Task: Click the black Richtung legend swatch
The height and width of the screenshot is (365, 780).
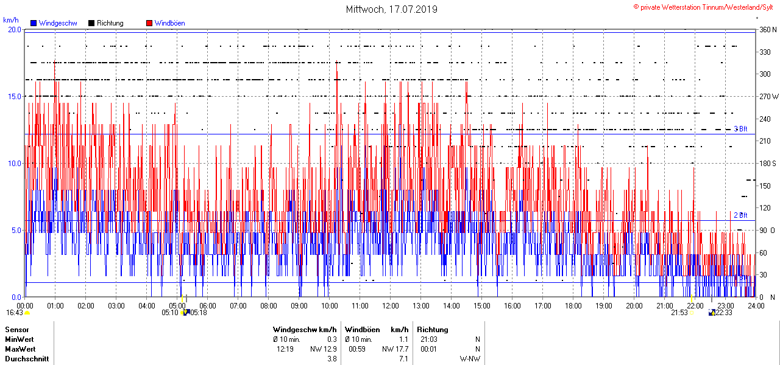Action: [x=91, y=23]
